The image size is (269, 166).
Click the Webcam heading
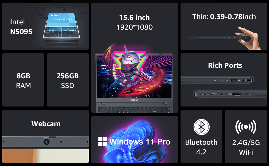[46, 124]
